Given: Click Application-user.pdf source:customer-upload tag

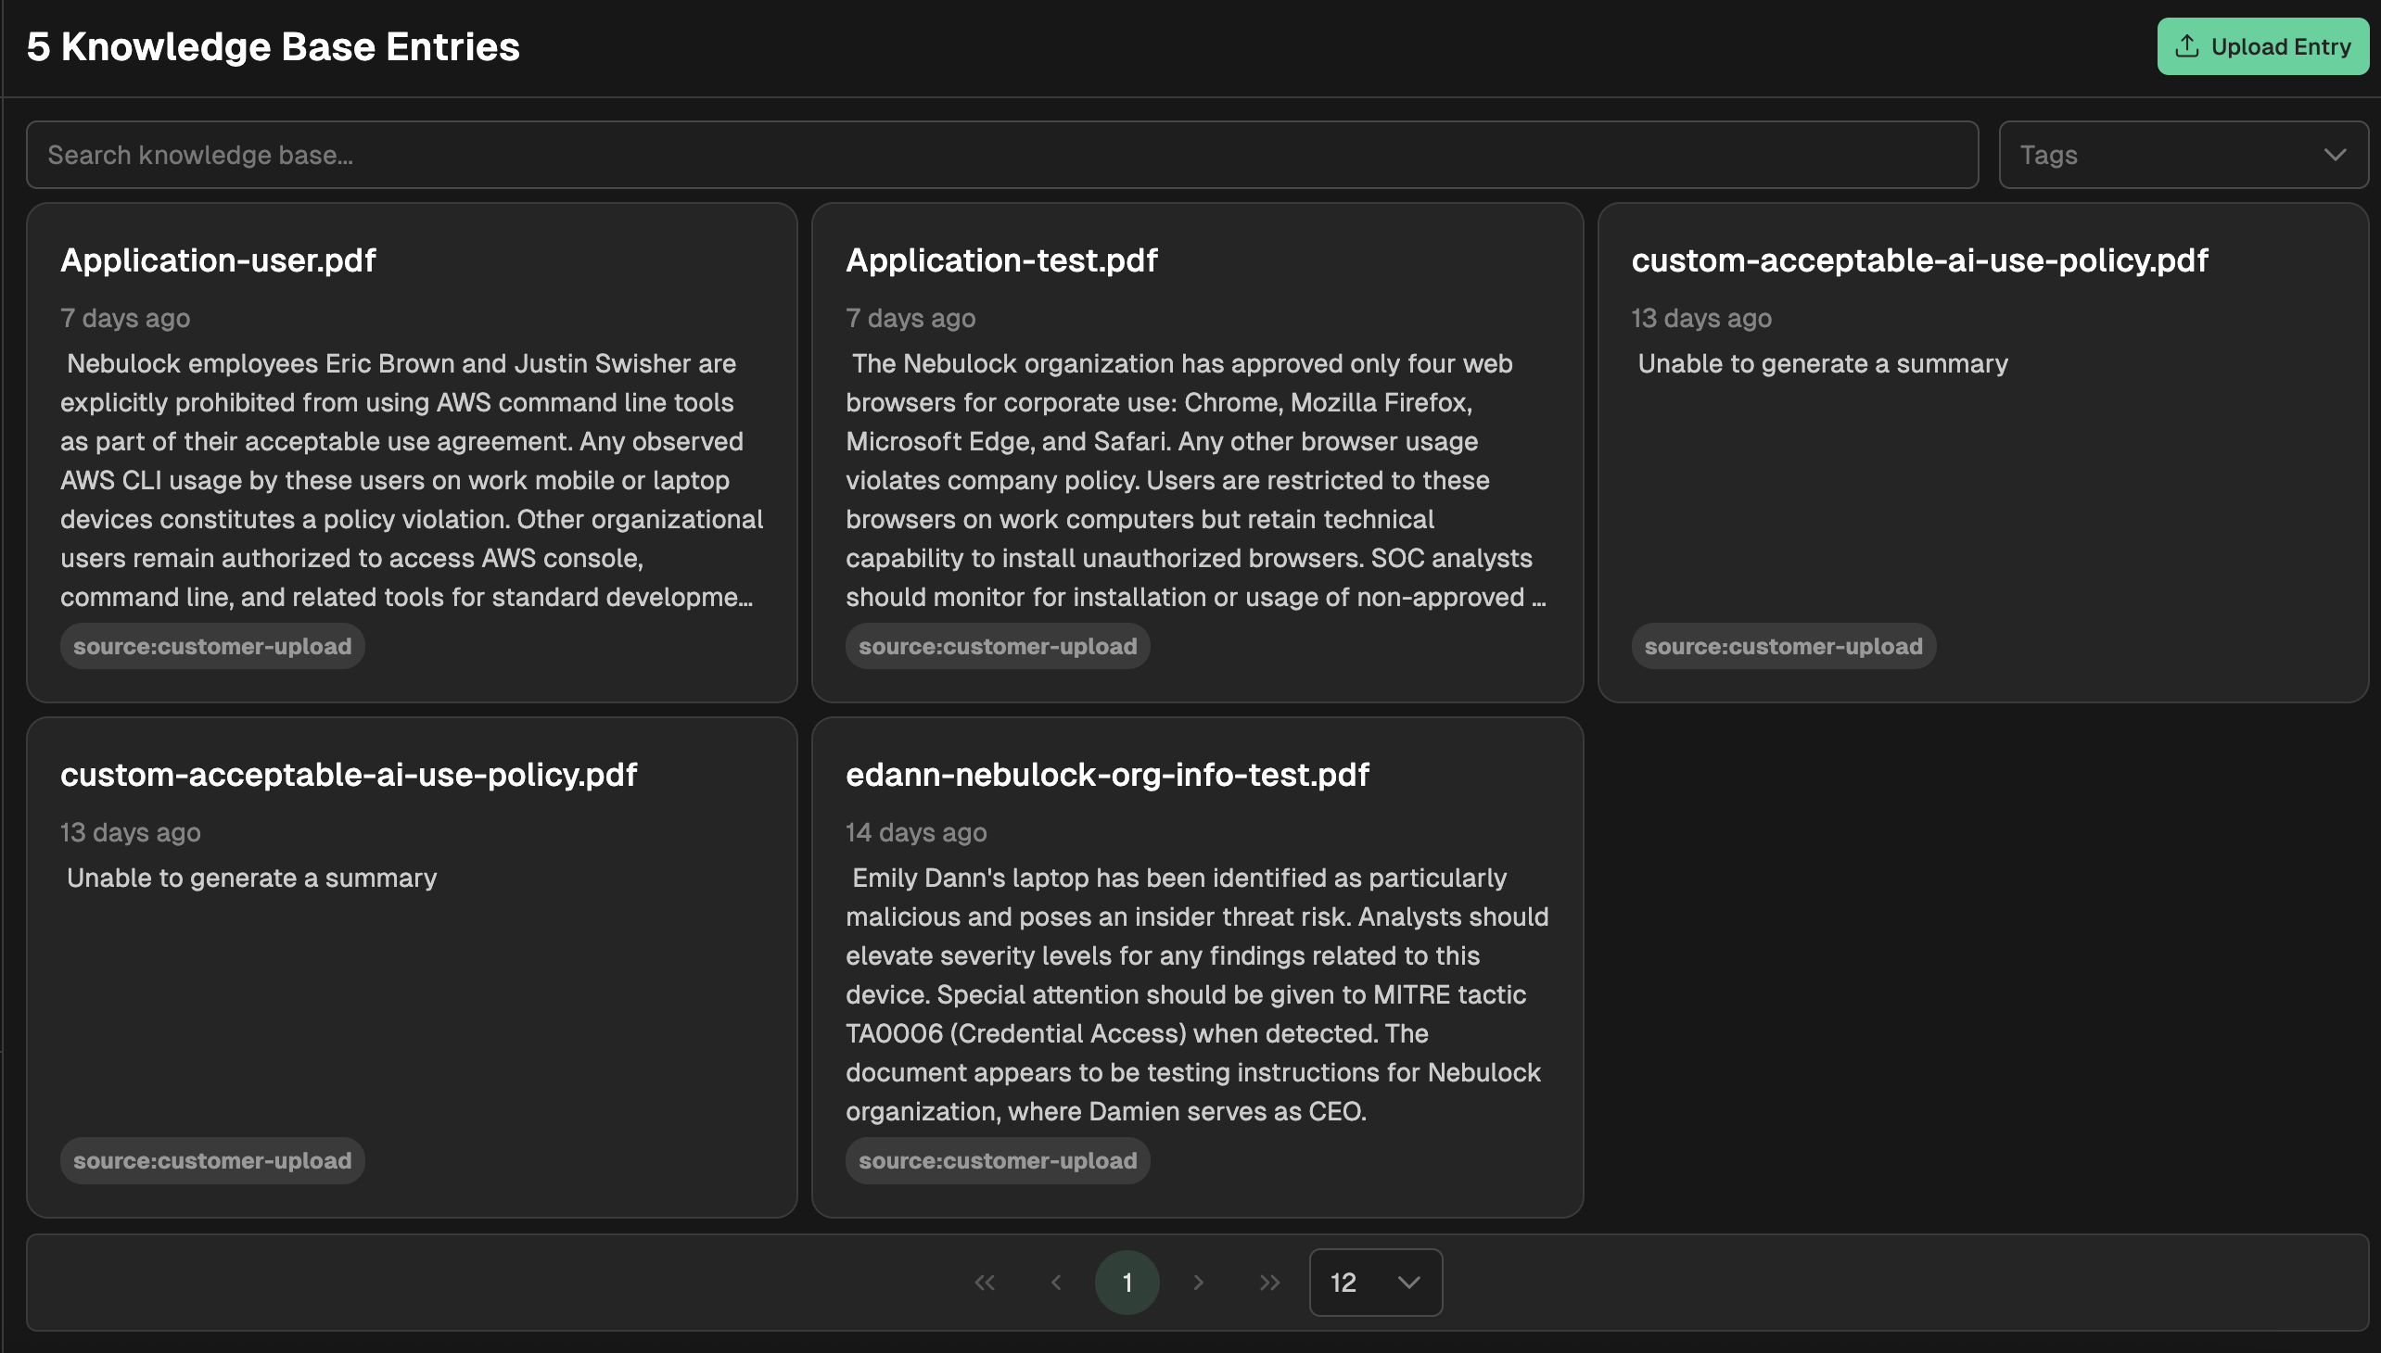Looking at the screenshot, I should tap(212, 646).
